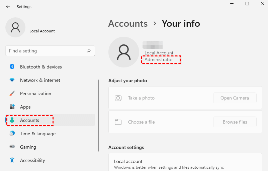This screenshot has width=268, height=171.
Task: Click the Accounts breadcrumb link
Action: (x=128, y=24)
